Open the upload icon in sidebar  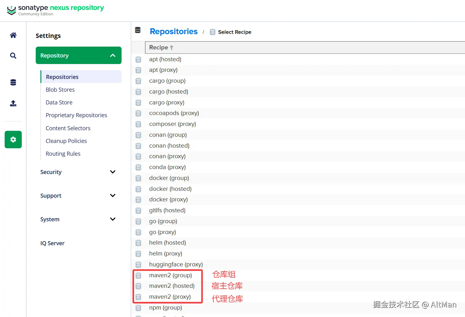tap(13, 103)
